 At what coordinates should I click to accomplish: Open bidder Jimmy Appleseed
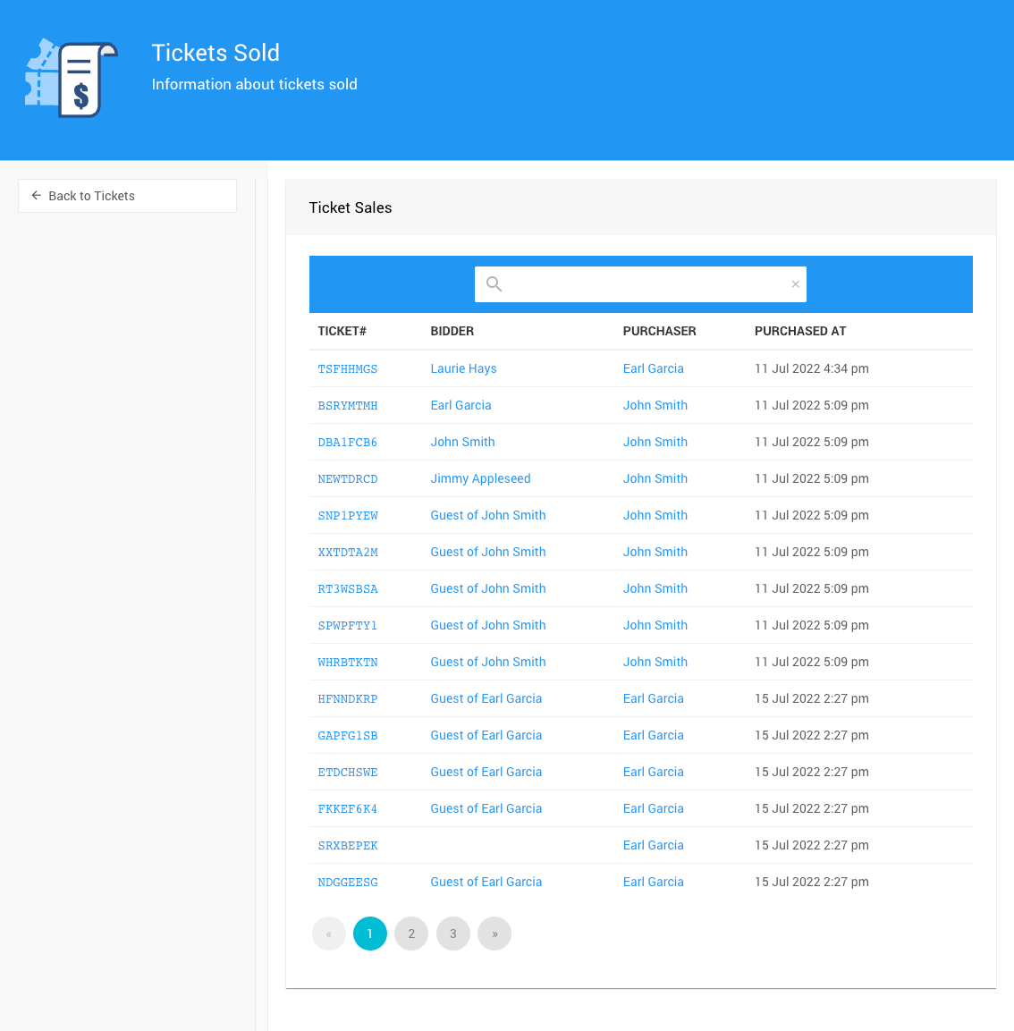(x=480, y=478)
